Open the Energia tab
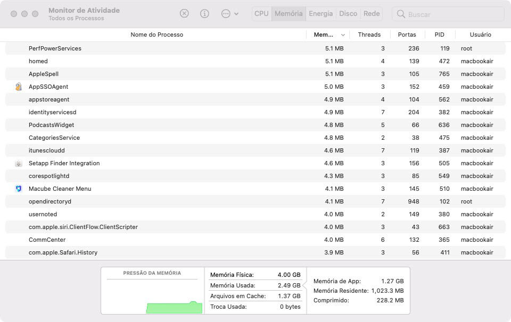 320,14
